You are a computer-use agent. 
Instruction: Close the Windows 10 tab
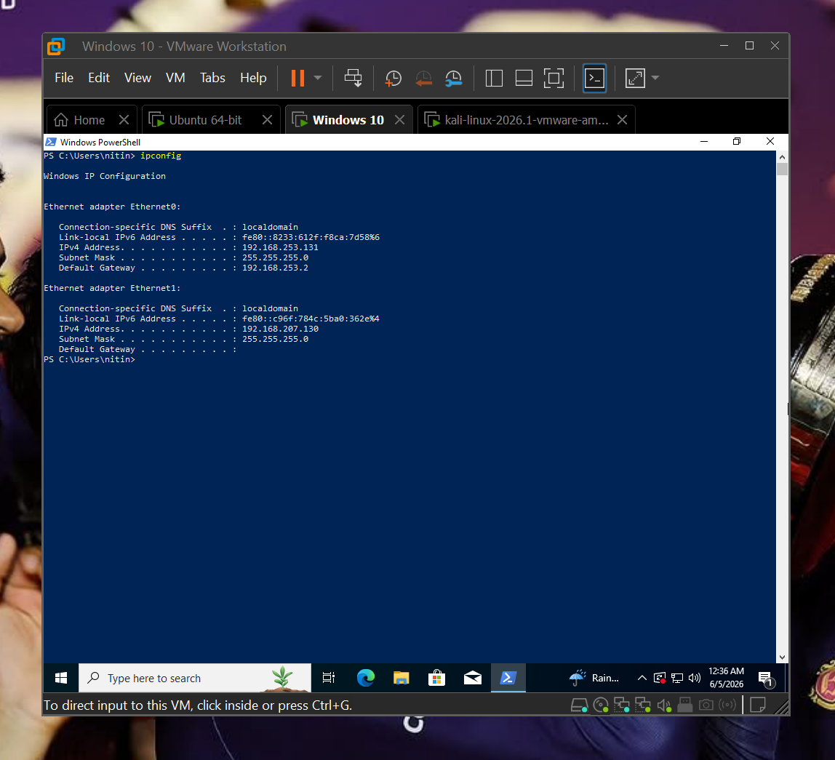pyautogui.click(x=399, y=120)
